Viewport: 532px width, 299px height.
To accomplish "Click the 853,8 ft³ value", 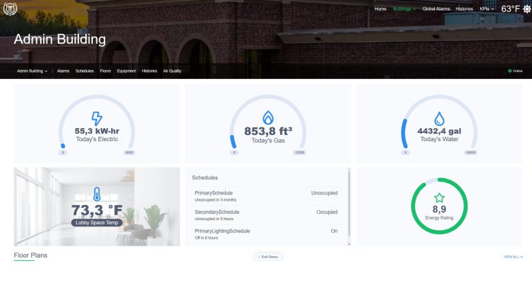I will click(268, 131).
